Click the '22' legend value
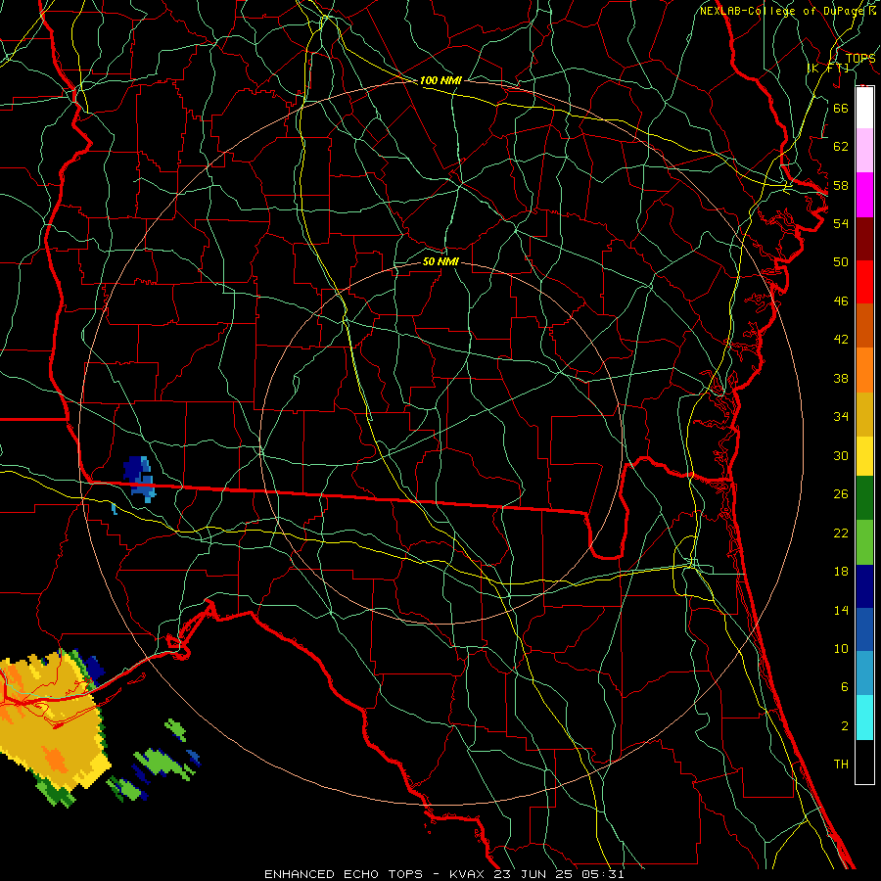Screen dimensions: 881x881 click(x=841, y=533)
